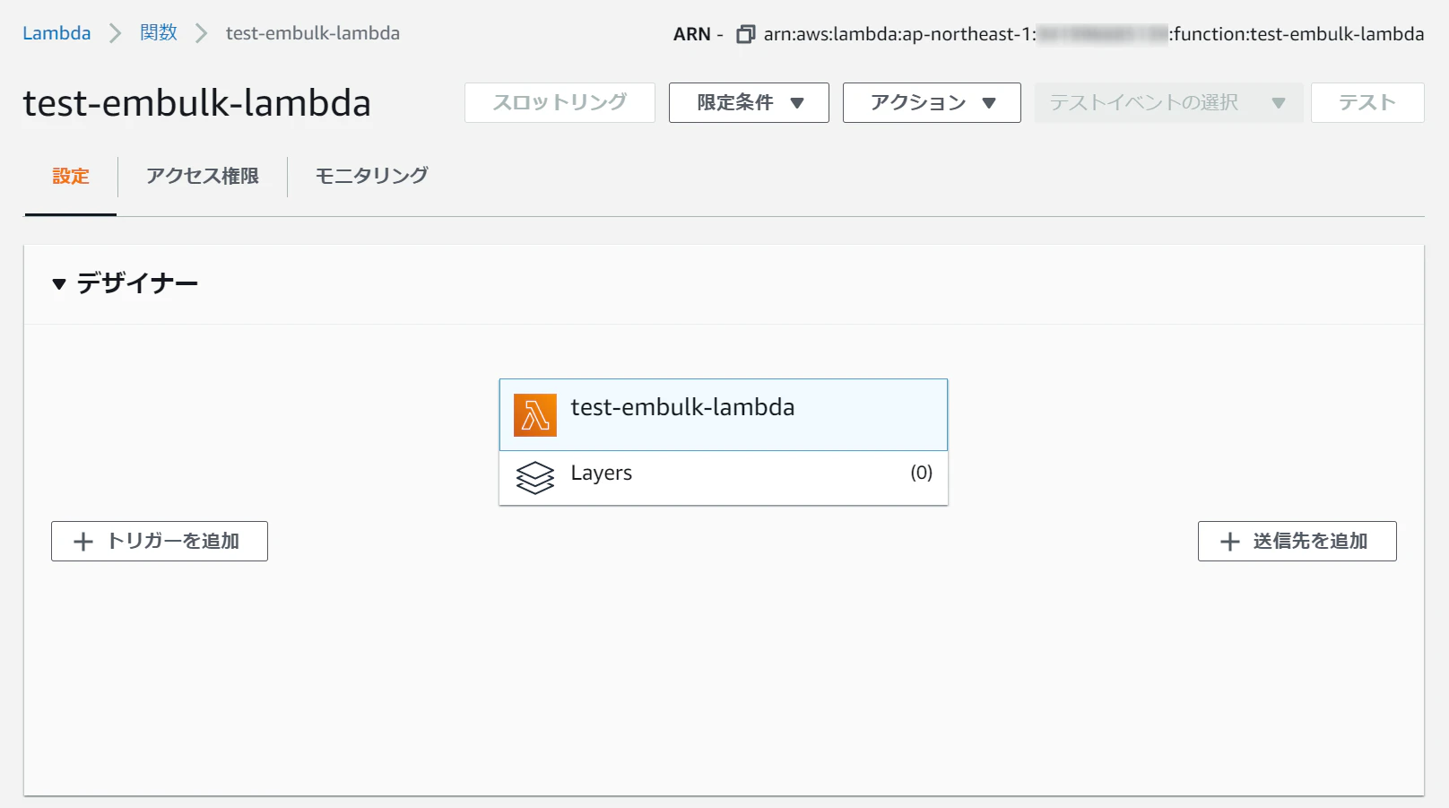Select the test-embulk-lambda function box in designer

[x=724, y=414]
